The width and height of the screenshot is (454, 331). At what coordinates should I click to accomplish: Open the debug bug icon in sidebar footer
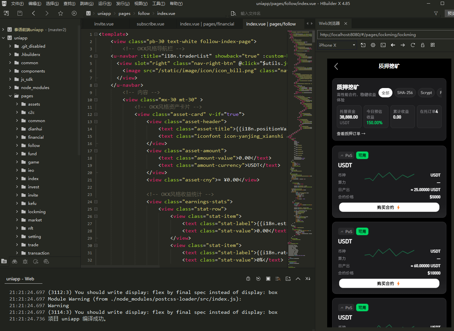[x=25, y=261]
